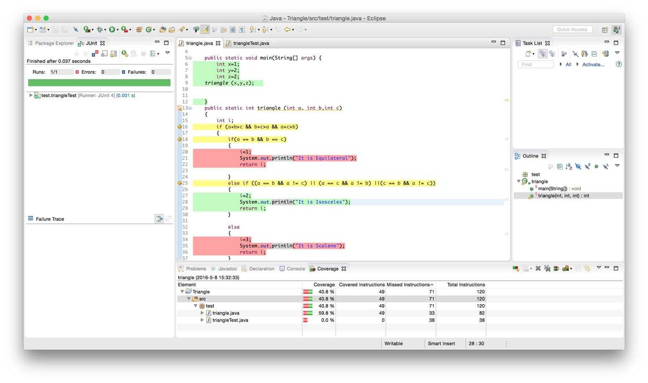This screenshot has width=648, height=383.
Task: Click the Synchronize Changed icon in Task List
Action: tap(605, 53)
